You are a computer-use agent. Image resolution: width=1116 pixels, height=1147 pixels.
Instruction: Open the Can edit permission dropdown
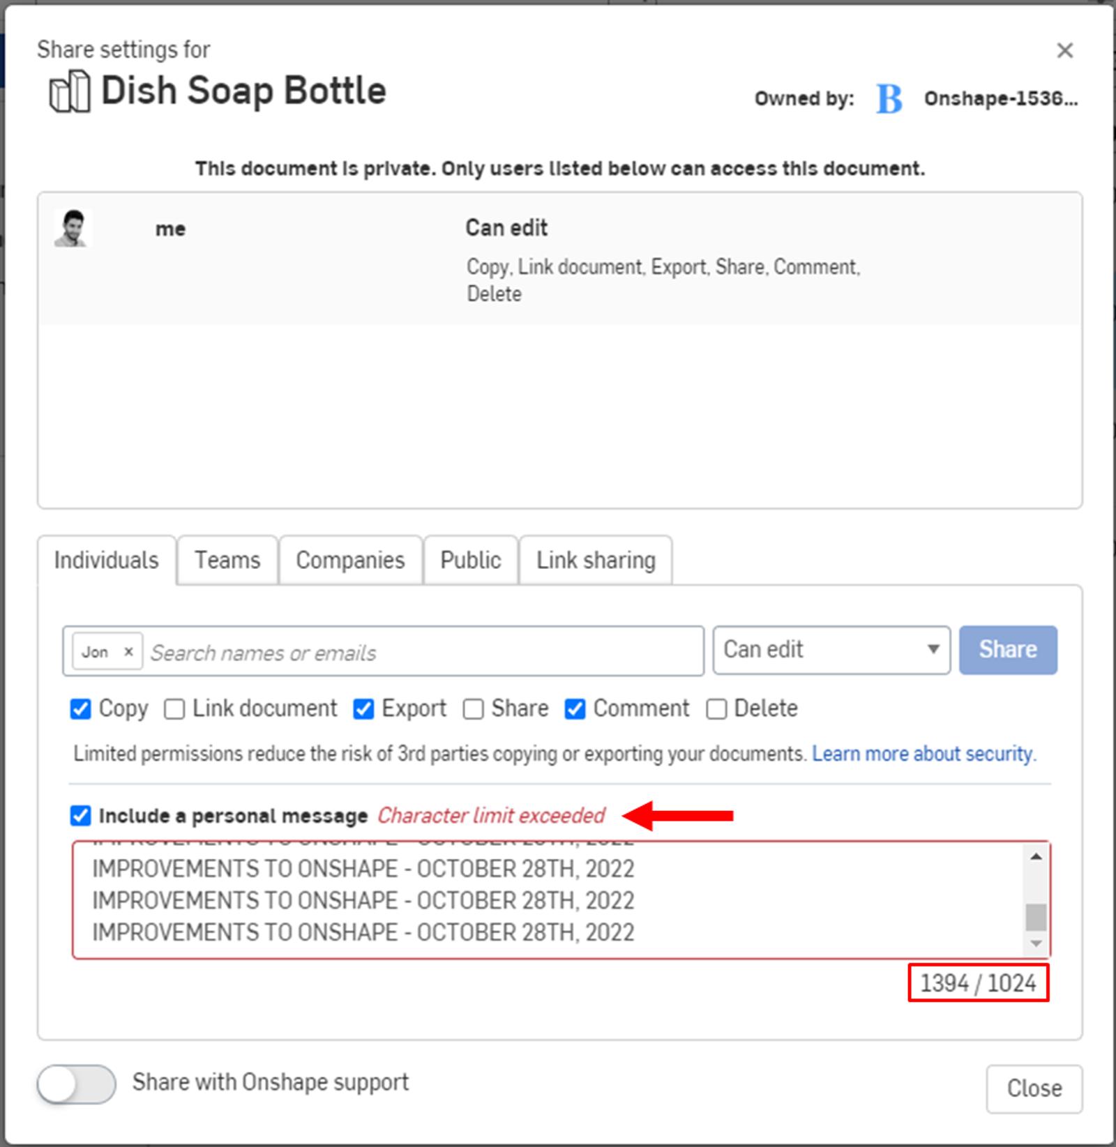tap(831, 650)
